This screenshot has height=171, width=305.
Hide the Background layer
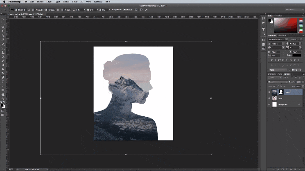click(x=269, y=104)
